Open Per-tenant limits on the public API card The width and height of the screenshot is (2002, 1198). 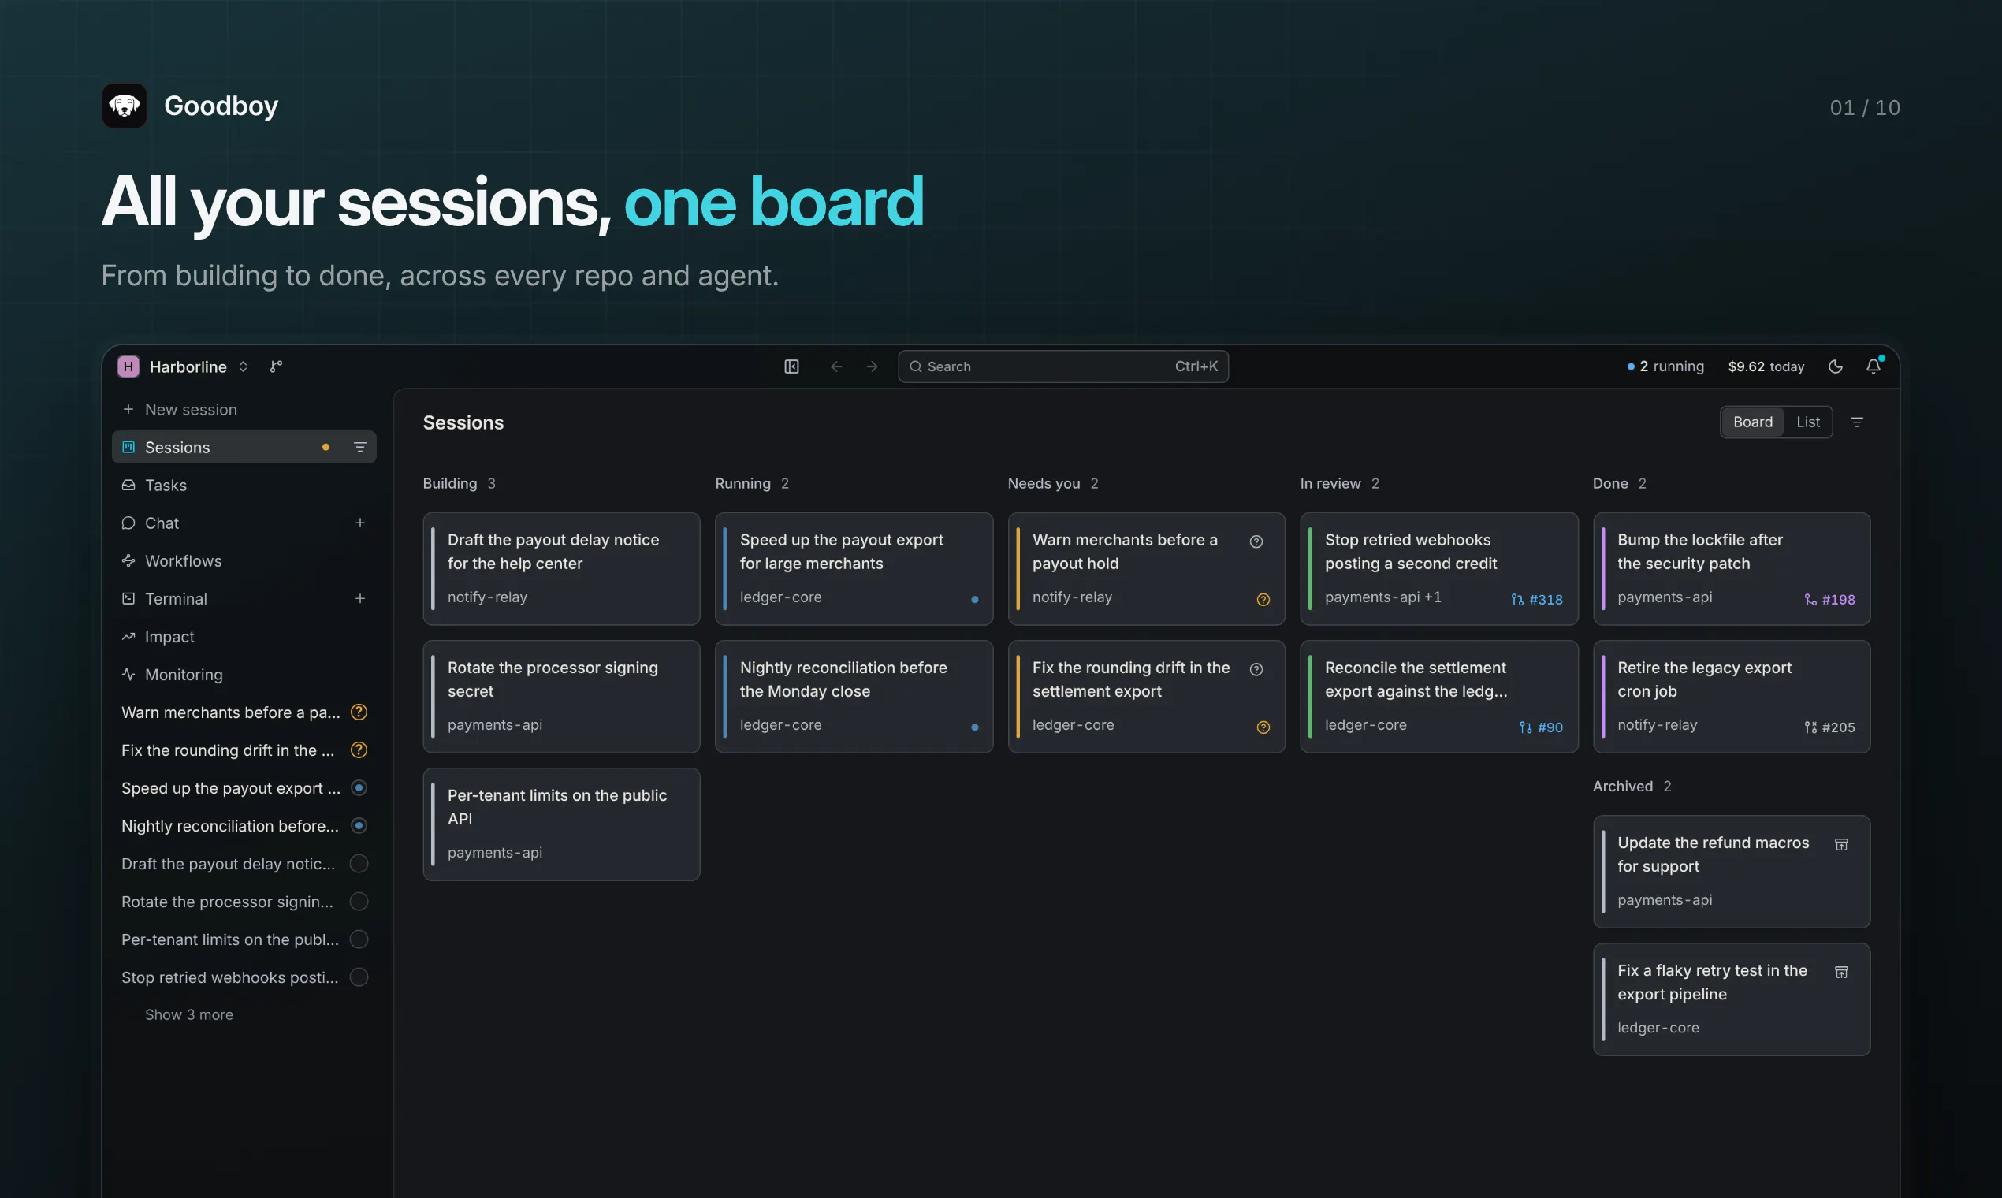(x=561, y=824)
